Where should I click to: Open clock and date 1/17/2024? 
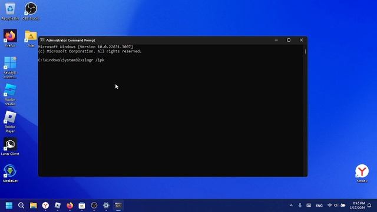[x=358, y=206]
